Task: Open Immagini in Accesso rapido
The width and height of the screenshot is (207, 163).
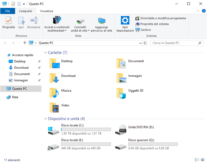Action: [18, 80]
